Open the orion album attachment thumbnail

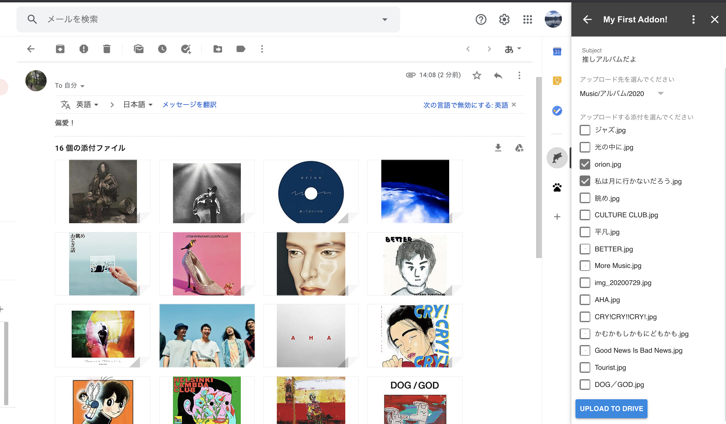pyautogui.click(x=311, y=191)
